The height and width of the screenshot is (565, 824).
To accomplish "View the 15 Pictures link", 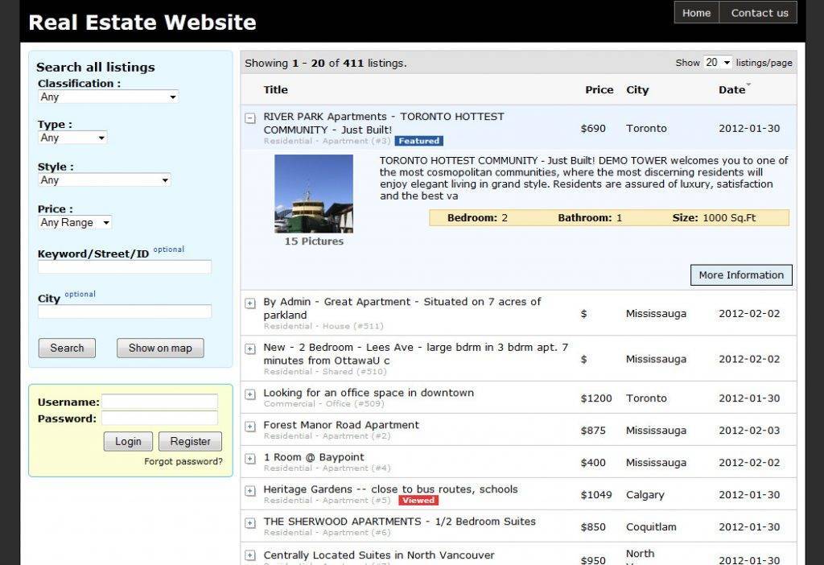I will 314,241.
